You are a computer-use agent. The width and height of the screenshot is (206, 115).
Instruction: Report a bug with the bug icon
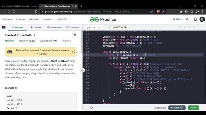(x=75, y=35)
